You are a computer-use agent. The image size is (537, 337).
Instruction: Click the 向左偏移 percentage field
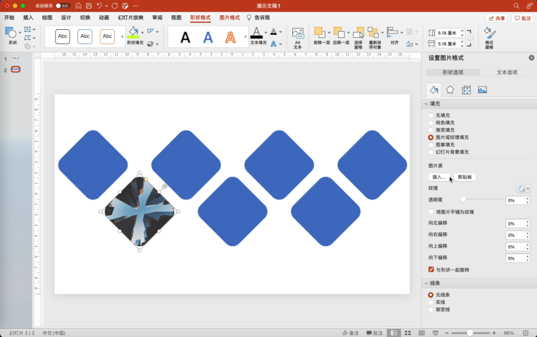click(x=515, y=224)
